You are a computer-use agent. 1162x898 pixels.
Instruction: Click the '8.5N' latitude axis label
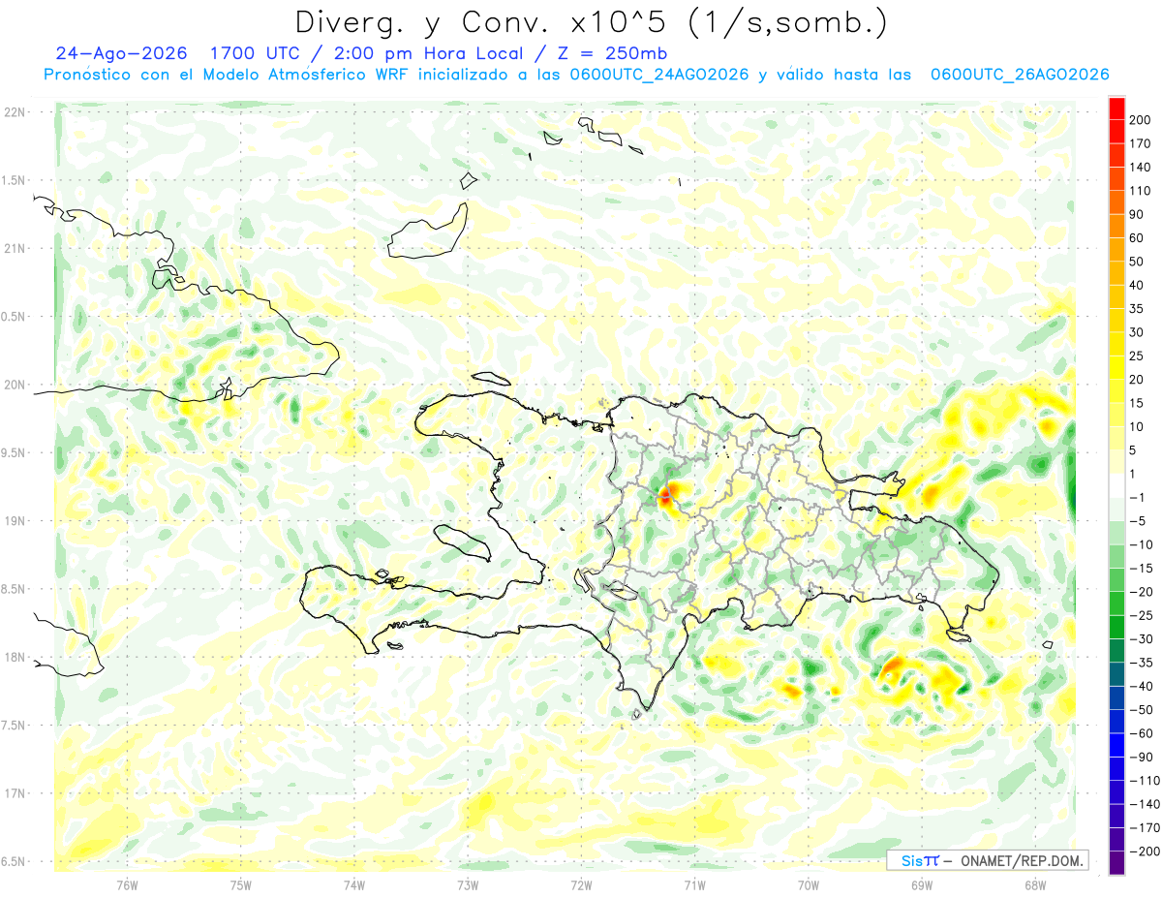pyautogui.click(x=15, y=589)
